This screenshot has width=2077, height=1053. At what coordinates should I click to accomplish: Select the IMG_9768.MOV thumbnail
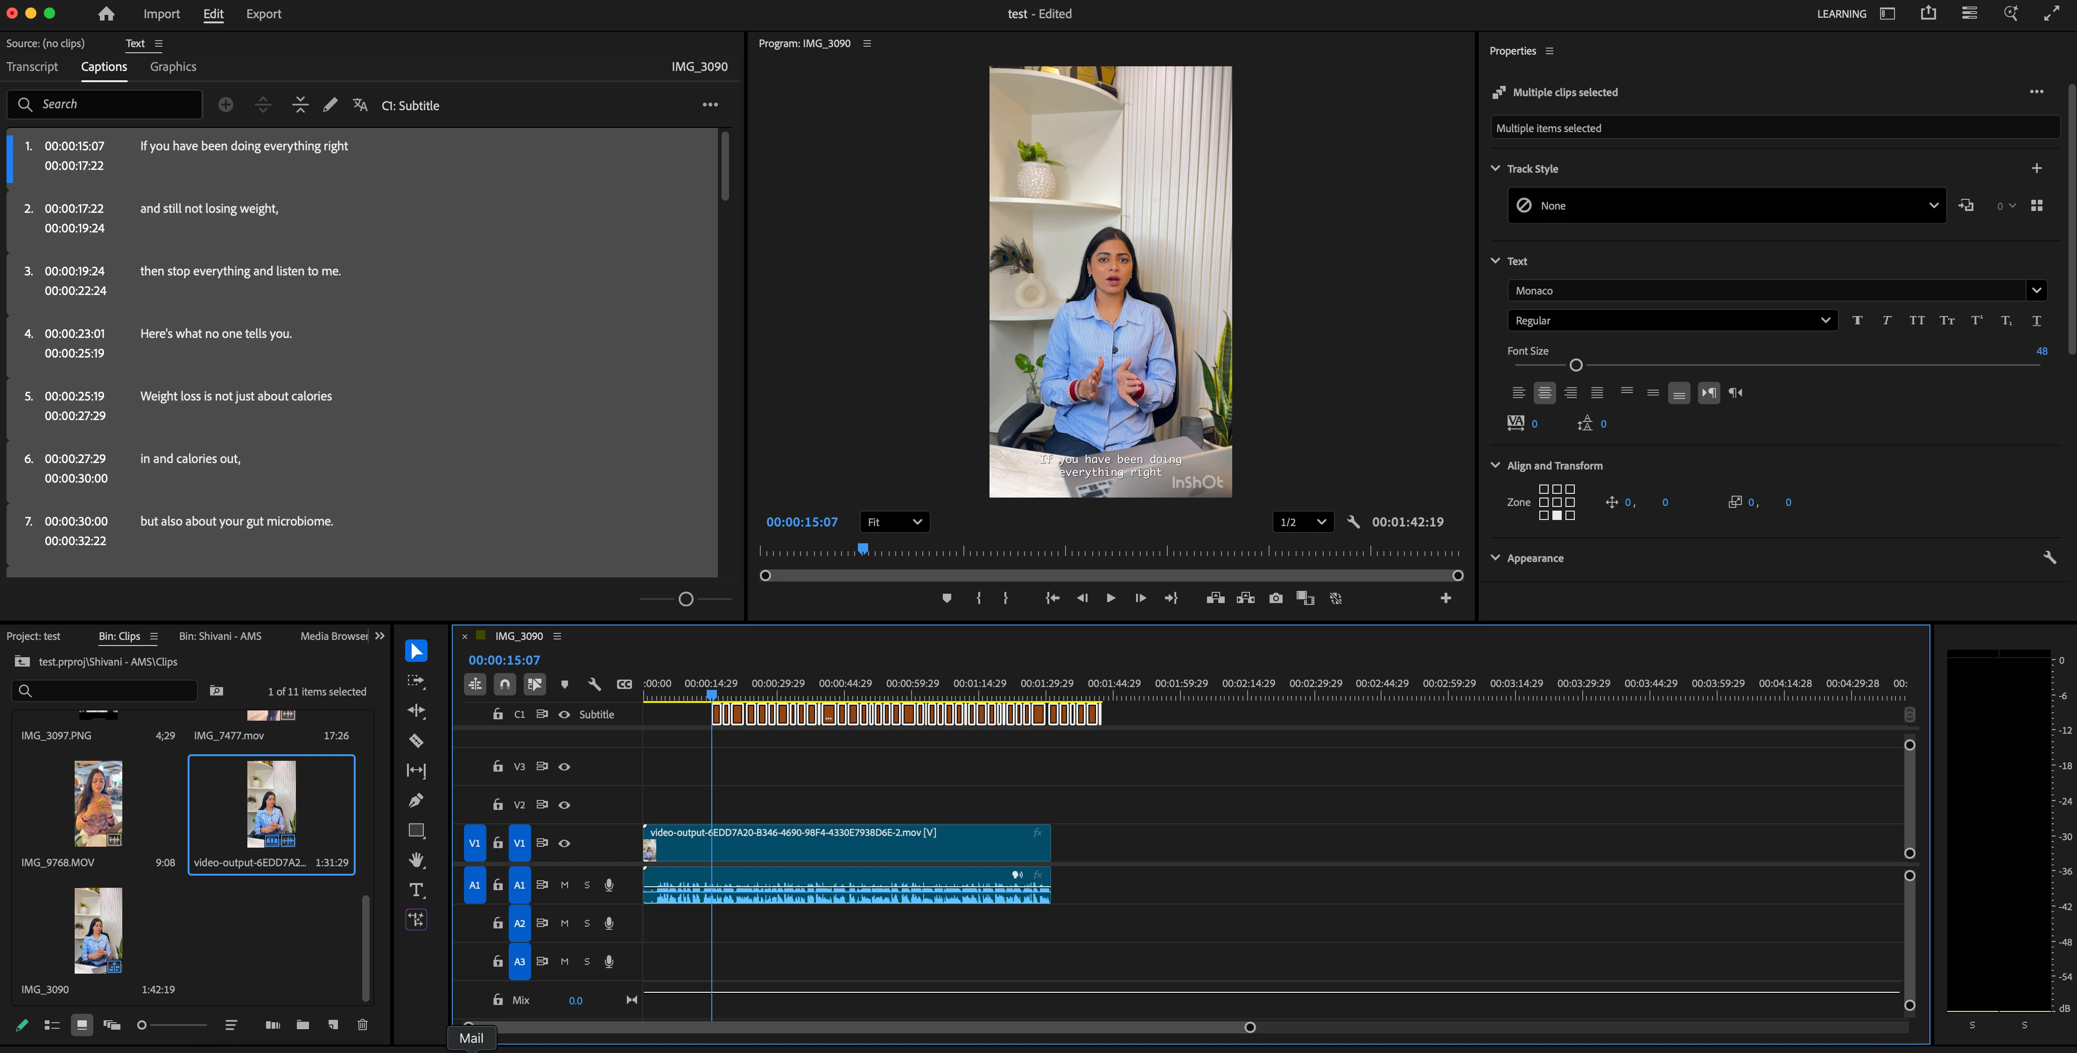click(98, 803)
